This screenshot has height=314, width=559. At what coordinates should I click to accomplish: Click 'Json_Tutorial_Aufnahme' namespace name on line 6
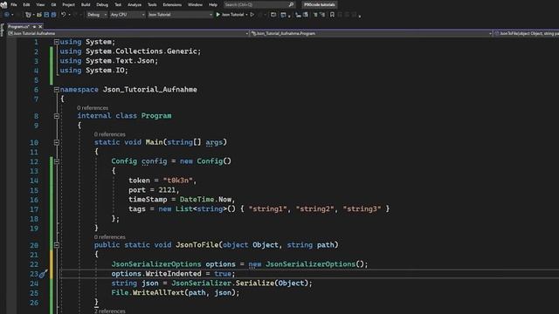(149, 89)
